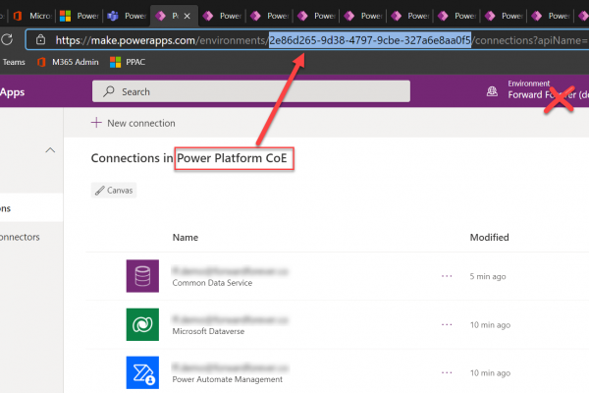Image resolution: width=589 pixels, height=393 pixels.
Task: Open more options for Common Data Service
Action: (447, 276)
